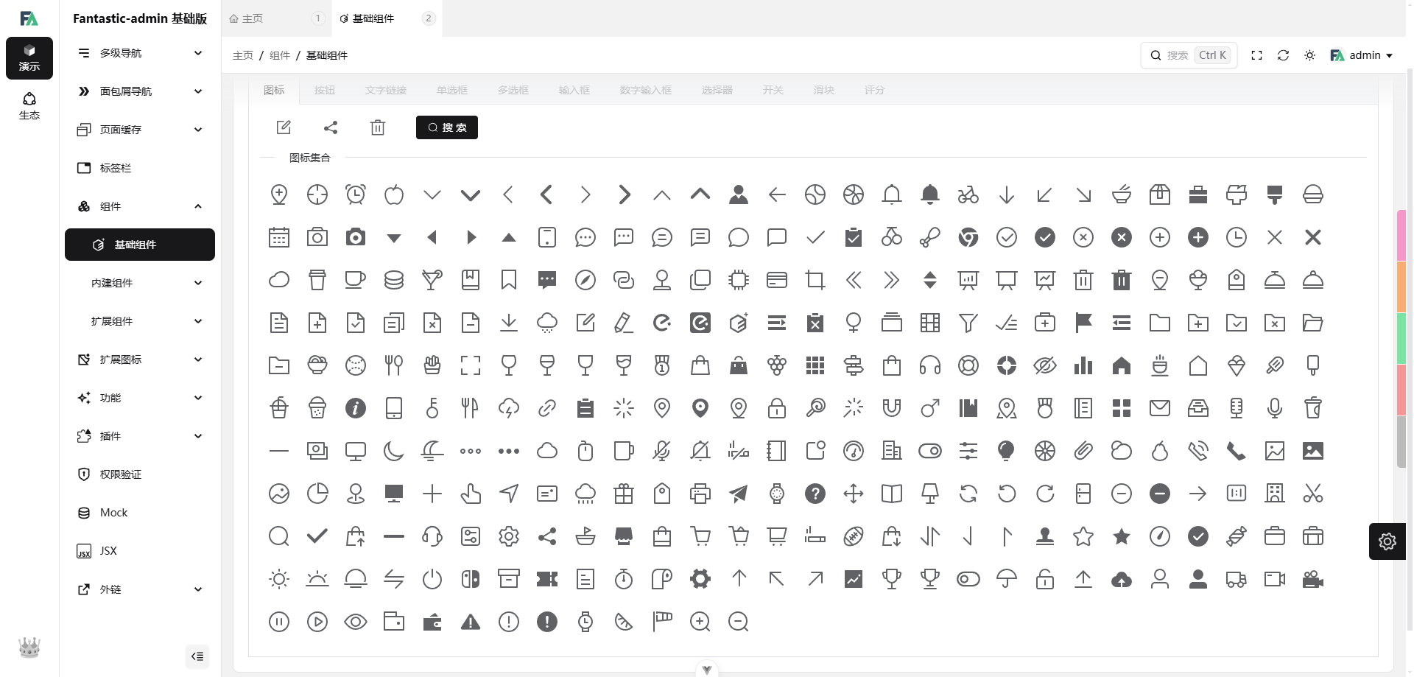
Task: Expand the 面包屑导航 sidebar menu
Action: [140, 91]
